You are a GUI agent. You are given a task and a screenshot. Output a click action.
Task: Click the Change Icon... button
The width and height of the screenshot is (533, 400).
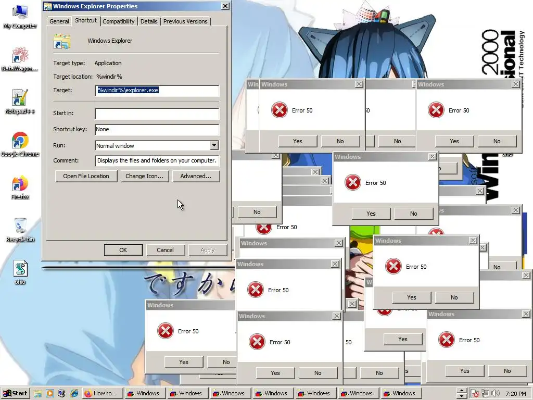[x=145, y=176]
